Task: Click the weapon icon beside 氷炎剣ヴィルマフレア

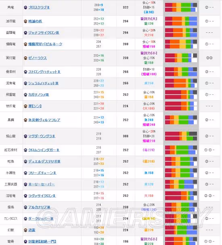Action: point(25,120)
